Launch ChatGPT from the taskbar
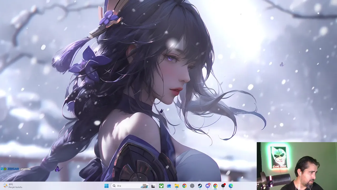 pyautogui.click(x=192, y=186)
